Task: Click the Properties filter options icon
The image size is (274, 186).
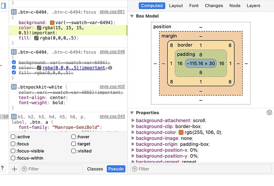Action: tap(269, 113)
